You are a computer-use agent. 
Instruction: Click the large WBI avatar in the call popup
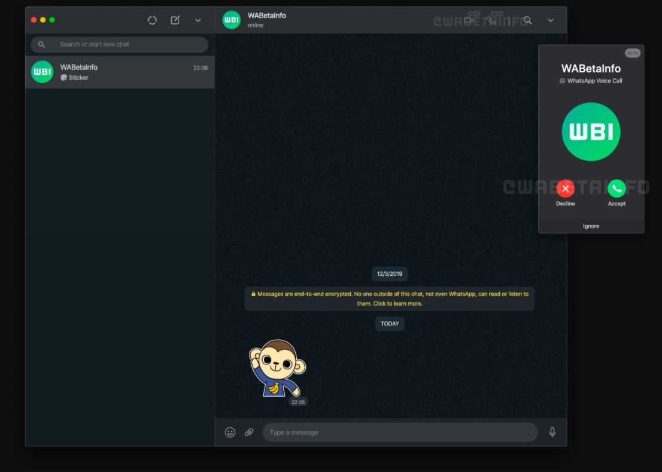click(591, 132)
